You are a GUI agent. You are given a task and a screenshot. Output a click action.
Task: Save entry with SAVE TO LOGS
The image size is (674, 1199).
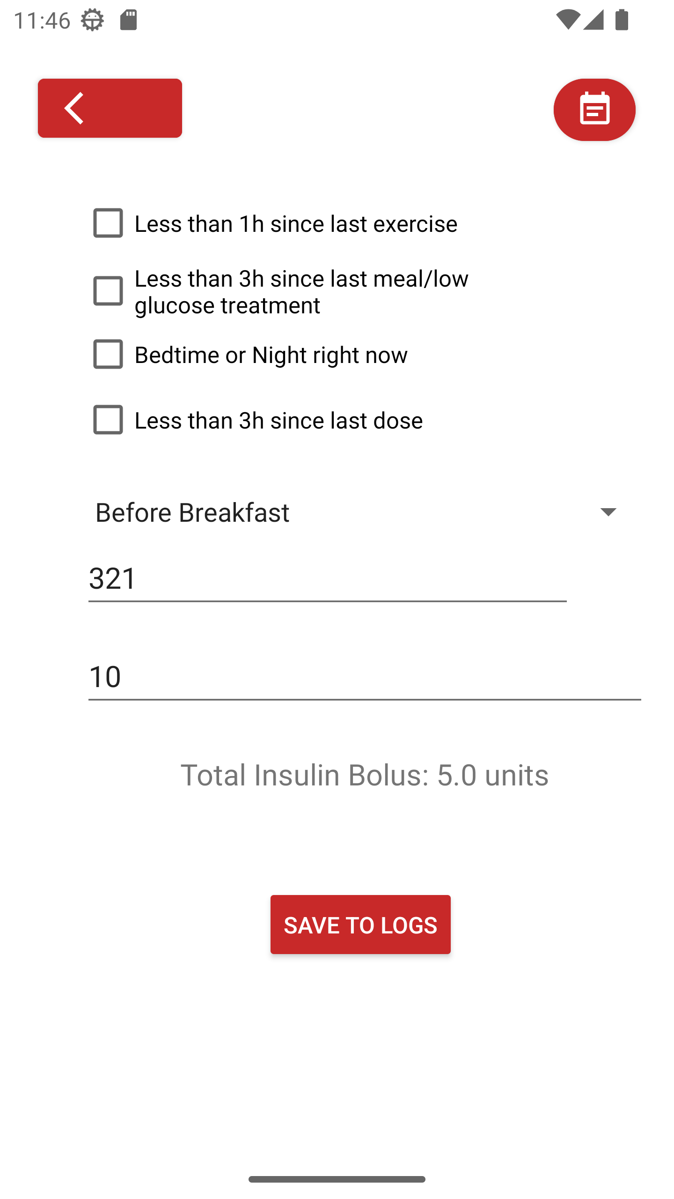point(360,925)
